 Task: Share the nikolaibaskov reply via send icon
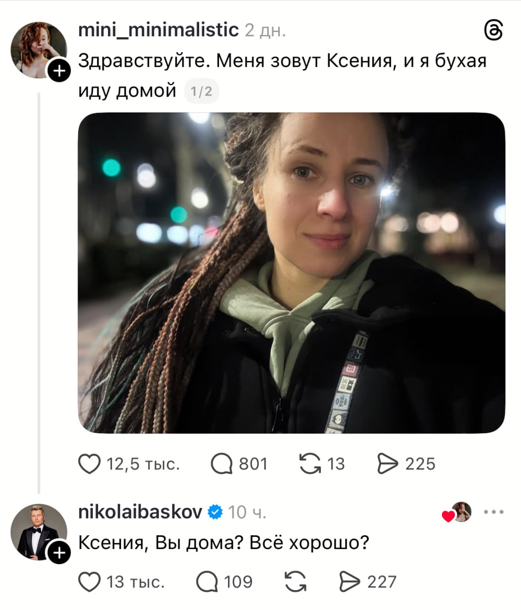pyautogui.click(x=350, y=582)
